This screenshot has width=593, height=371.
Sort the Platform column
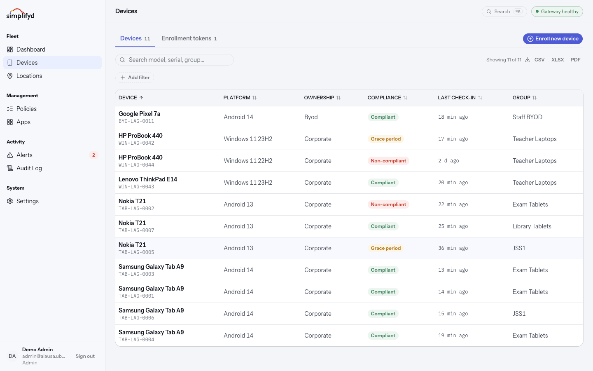click(240, 98)
